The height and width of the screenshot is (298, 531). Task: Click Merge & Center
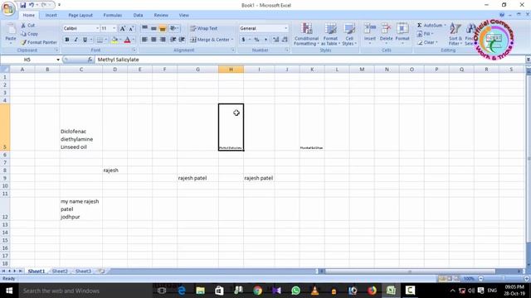point(210,40)
